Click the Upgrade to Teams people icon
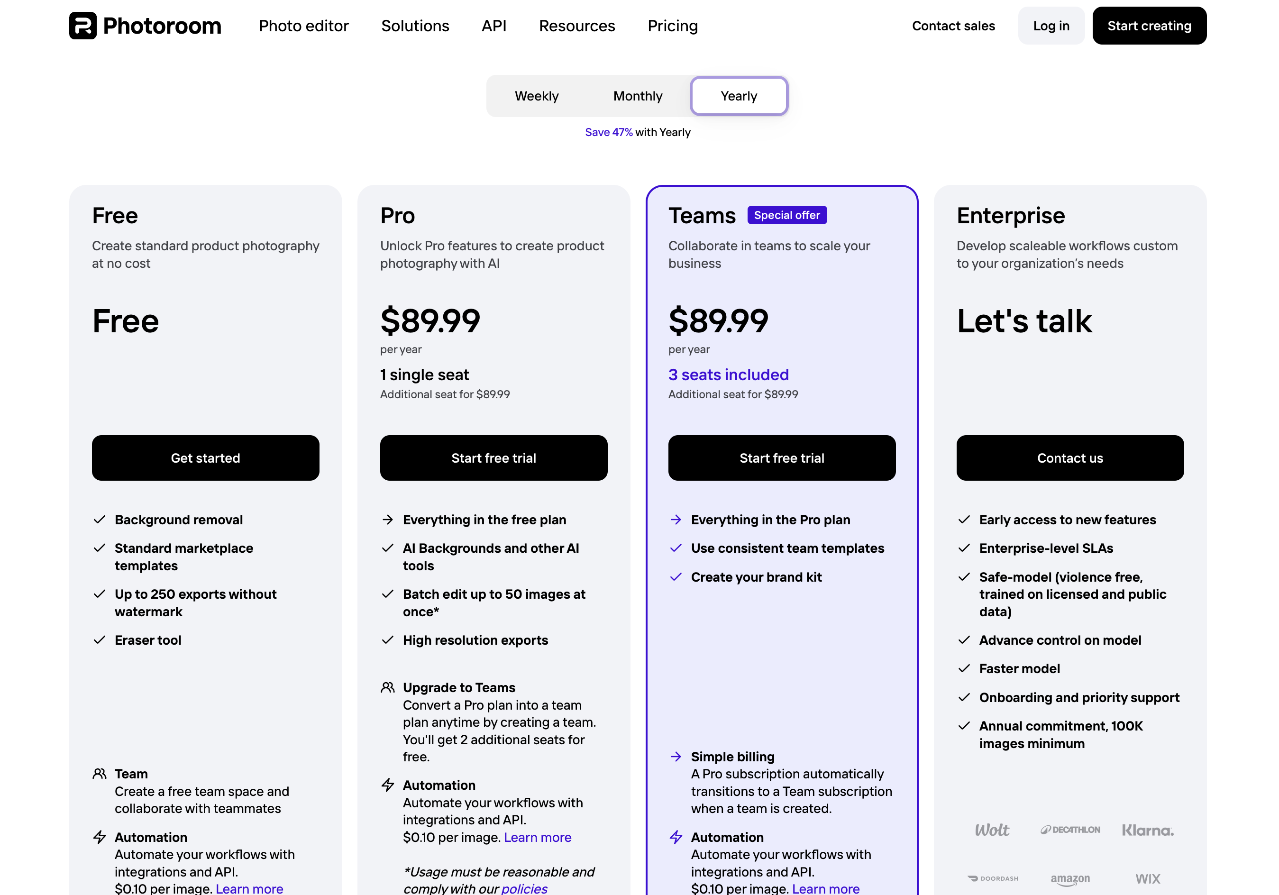Image resolution: width=1279 pixels, height=895 pixels. tap(388, 687)
